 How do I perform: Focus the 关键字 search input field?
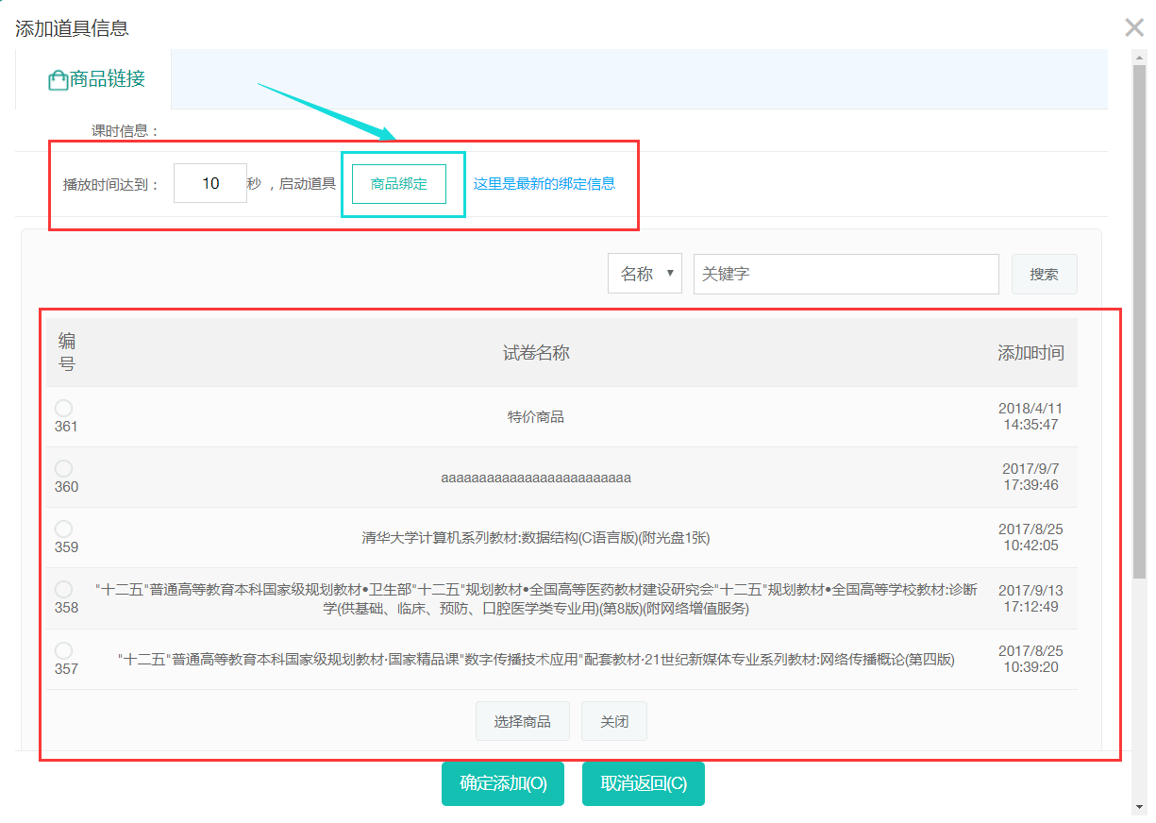[x=846, y=274]
